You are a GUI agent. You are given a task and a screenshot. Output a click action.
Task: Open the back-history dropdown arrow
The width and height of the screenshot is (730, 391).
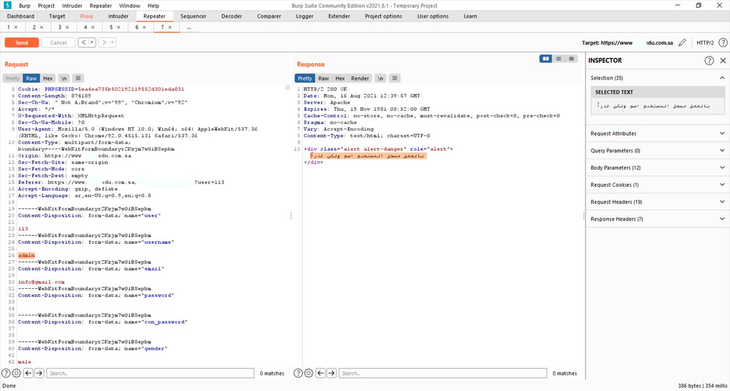[92, 43]
